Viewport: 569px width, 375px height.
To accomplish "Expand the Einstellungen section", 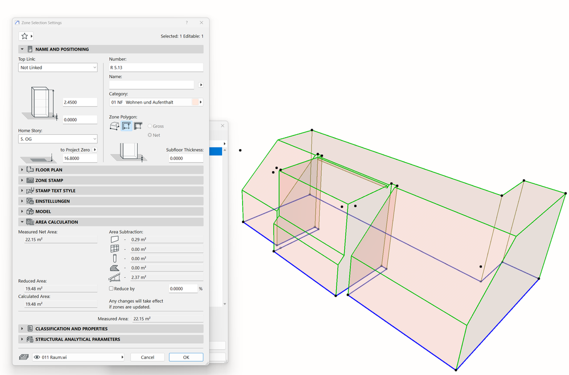I will (x=22, y=201).
